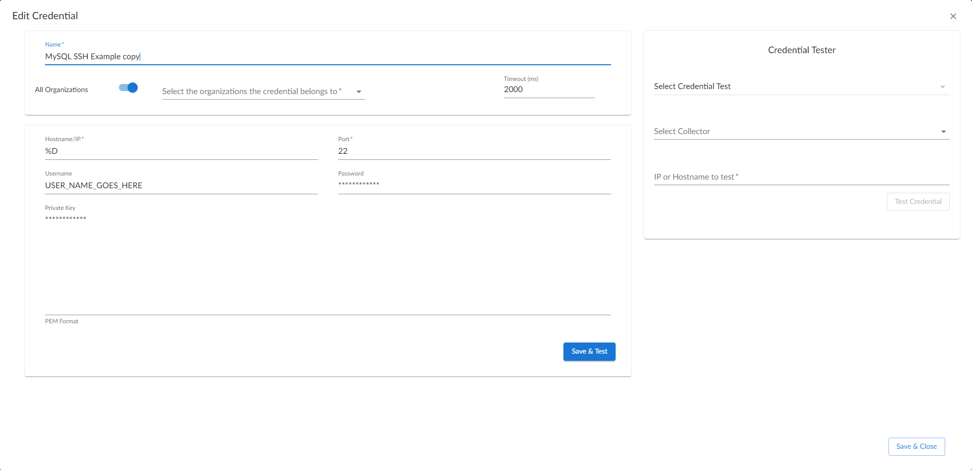Screen dimensions: 972x470
Task: Toggle the All Organizations switch
Action: pyautogui.click(x=129, y=88)
